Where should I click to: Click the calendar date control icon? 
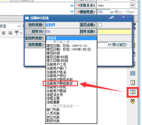[132, 82]
